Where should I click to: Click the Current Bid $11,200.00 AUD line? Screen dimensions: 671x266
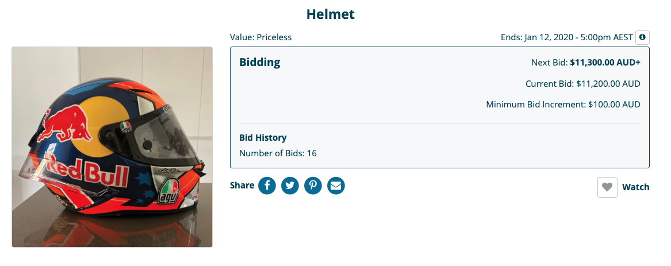pyautogui.click(x=583, y=84)
